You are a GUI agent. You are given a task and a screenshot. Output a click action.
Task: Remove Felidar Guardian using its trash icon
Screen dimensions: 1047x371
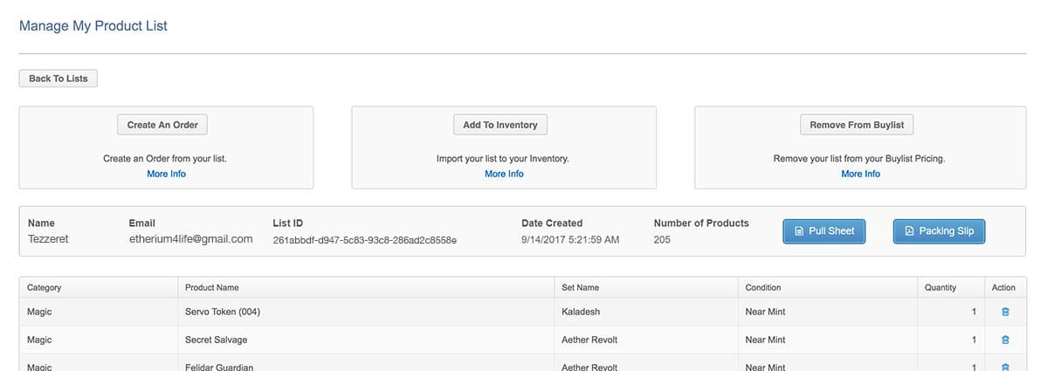tap(1004, 367)
